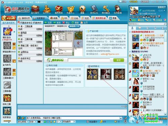Switch to 战绩 tab

(x=54, y=18)
